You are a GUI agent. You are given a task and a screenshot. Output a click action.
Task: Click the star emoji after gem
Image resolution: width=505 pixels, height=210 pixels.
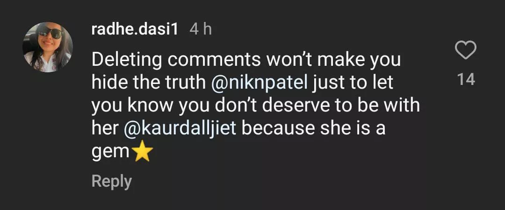143,152
